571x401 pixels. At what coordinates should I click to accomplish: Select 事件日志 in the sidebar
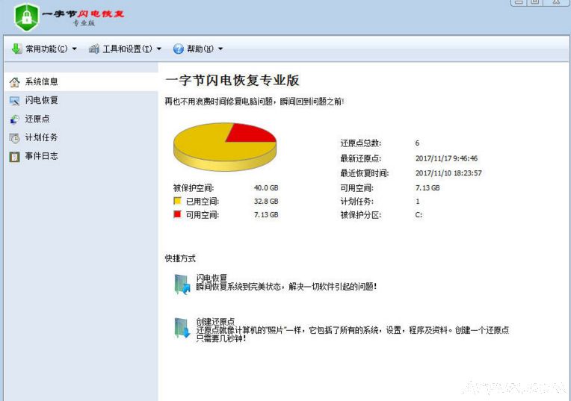coord(81,157)
